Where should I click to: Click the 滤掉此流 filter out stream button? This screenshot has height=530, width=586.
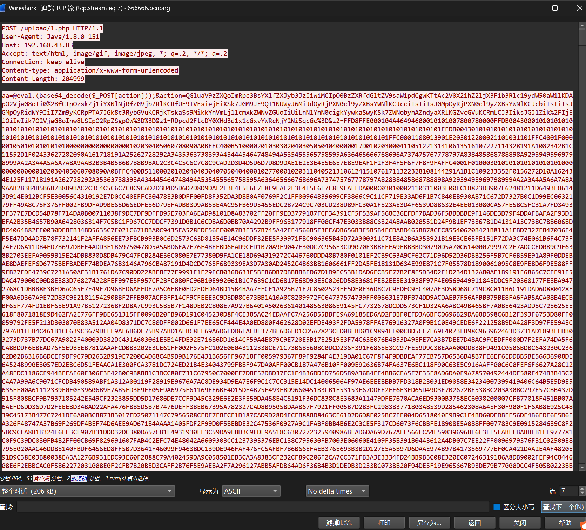(339, 522)
